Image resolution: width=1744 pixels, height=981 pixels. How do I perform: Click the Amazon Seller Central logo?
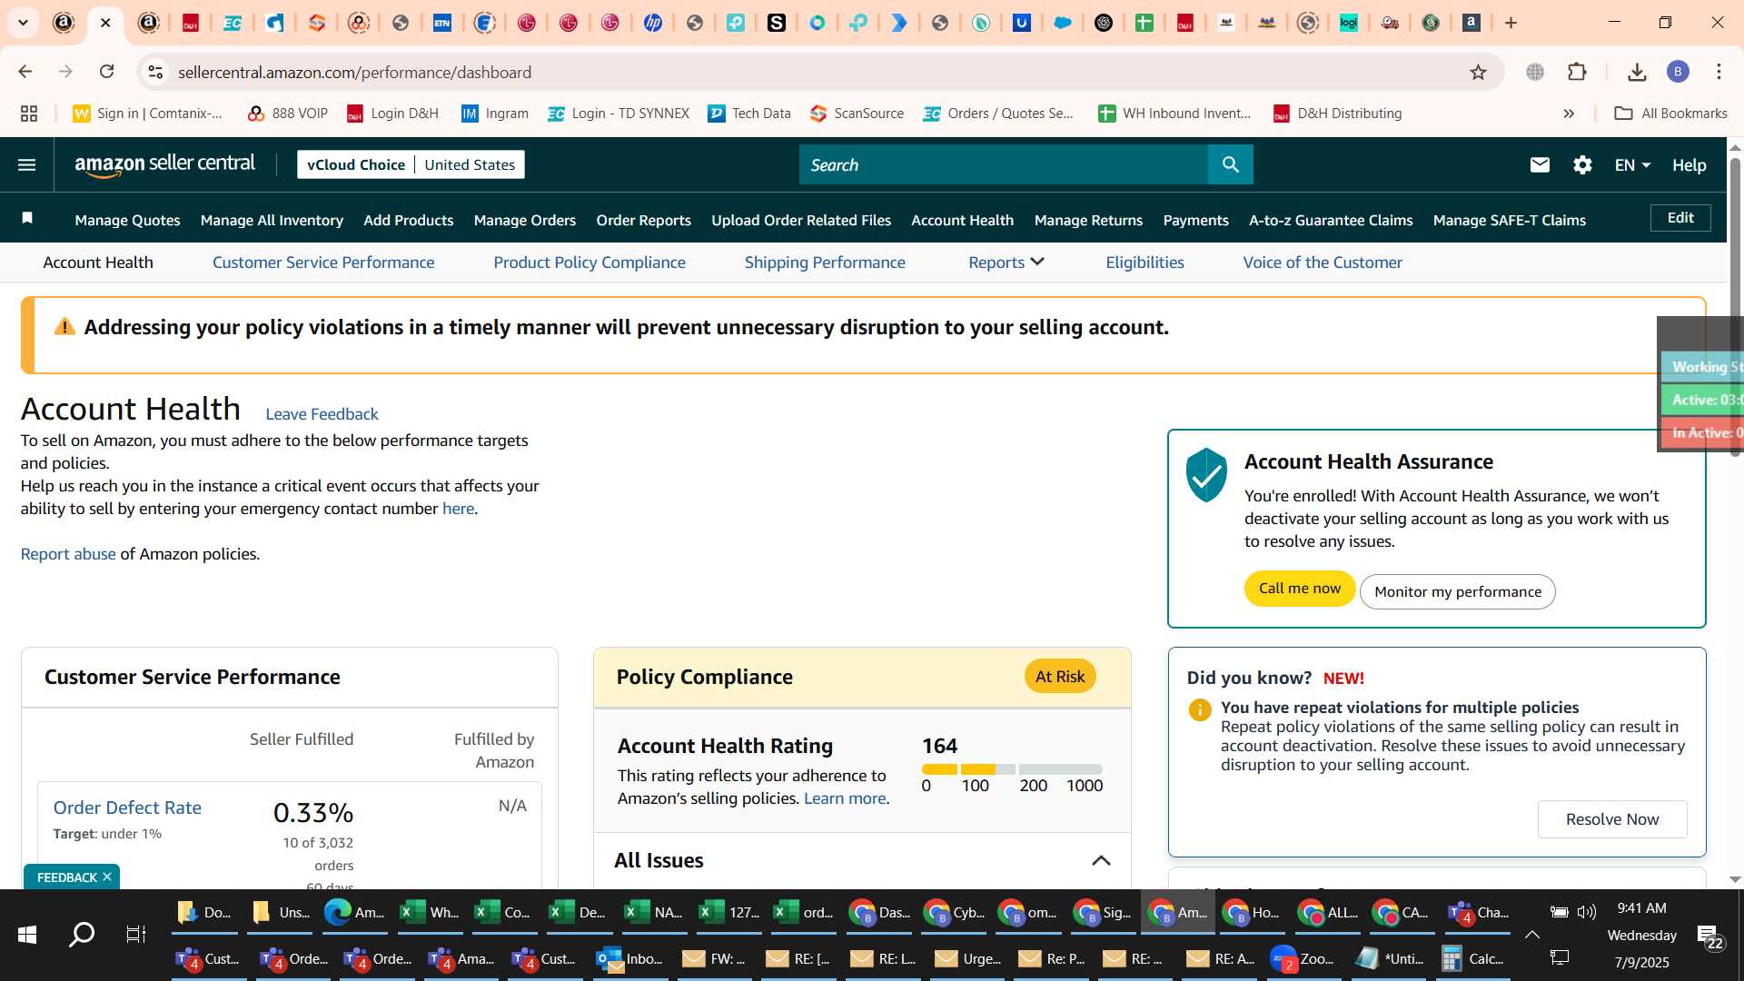(164, 164)
